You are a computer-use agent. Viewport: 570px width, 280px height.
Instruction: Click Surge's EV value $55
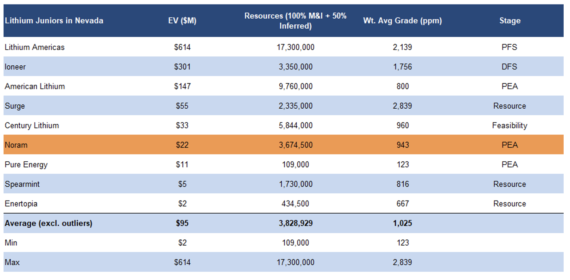coord(182,106)
